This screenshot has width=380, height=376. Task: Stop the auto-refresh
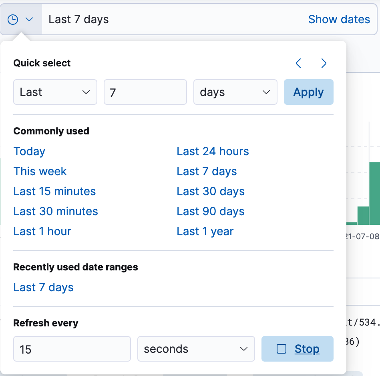tap(297, 349)
